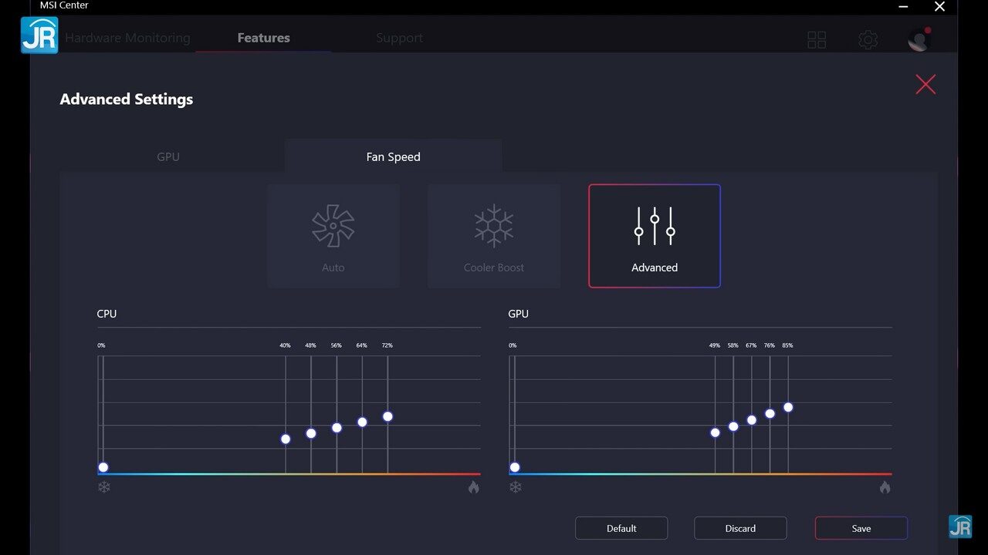Open the apps grid icon in the top bar
This screenshot has width=988, height=555.
tap(817, 39)
